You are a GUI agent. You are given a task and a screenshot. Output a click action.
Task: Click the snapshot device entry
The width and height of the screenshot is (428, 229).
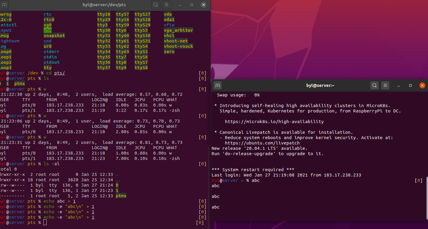click(x=54, y=36)
